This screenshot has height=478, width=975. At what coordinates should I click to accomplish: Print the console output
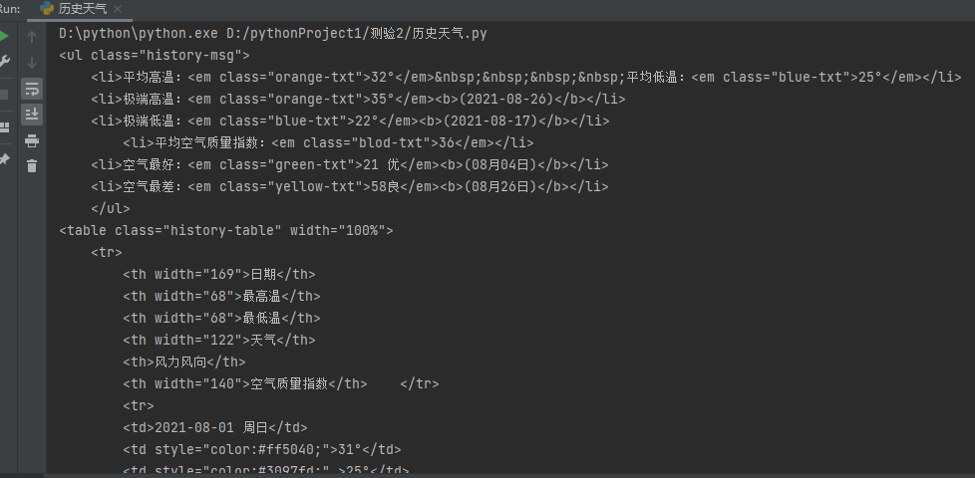pyautogui.click(x=32, y=140)
